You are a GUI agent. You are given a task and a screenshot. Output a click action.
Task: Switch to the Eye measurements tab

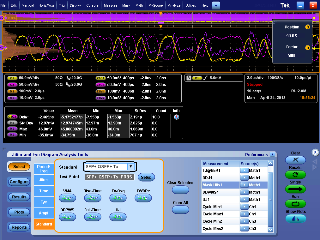click(44, 202)
